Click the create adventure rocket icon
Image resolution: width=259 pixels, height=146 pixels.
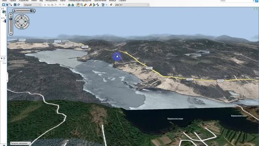111,5
